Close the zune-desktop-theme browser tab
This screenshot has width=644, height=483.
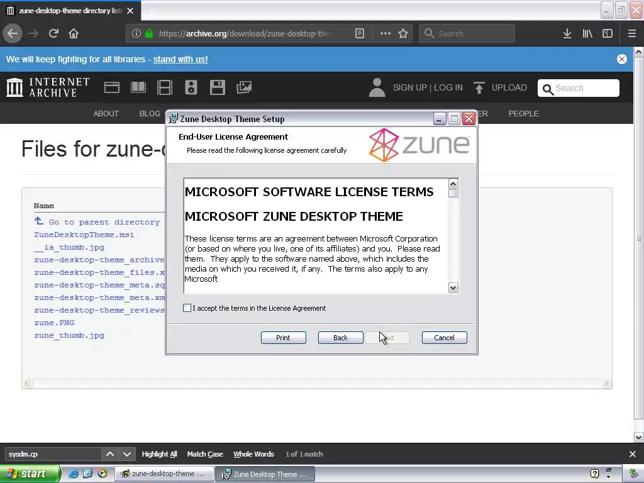(x=130, y=11)
